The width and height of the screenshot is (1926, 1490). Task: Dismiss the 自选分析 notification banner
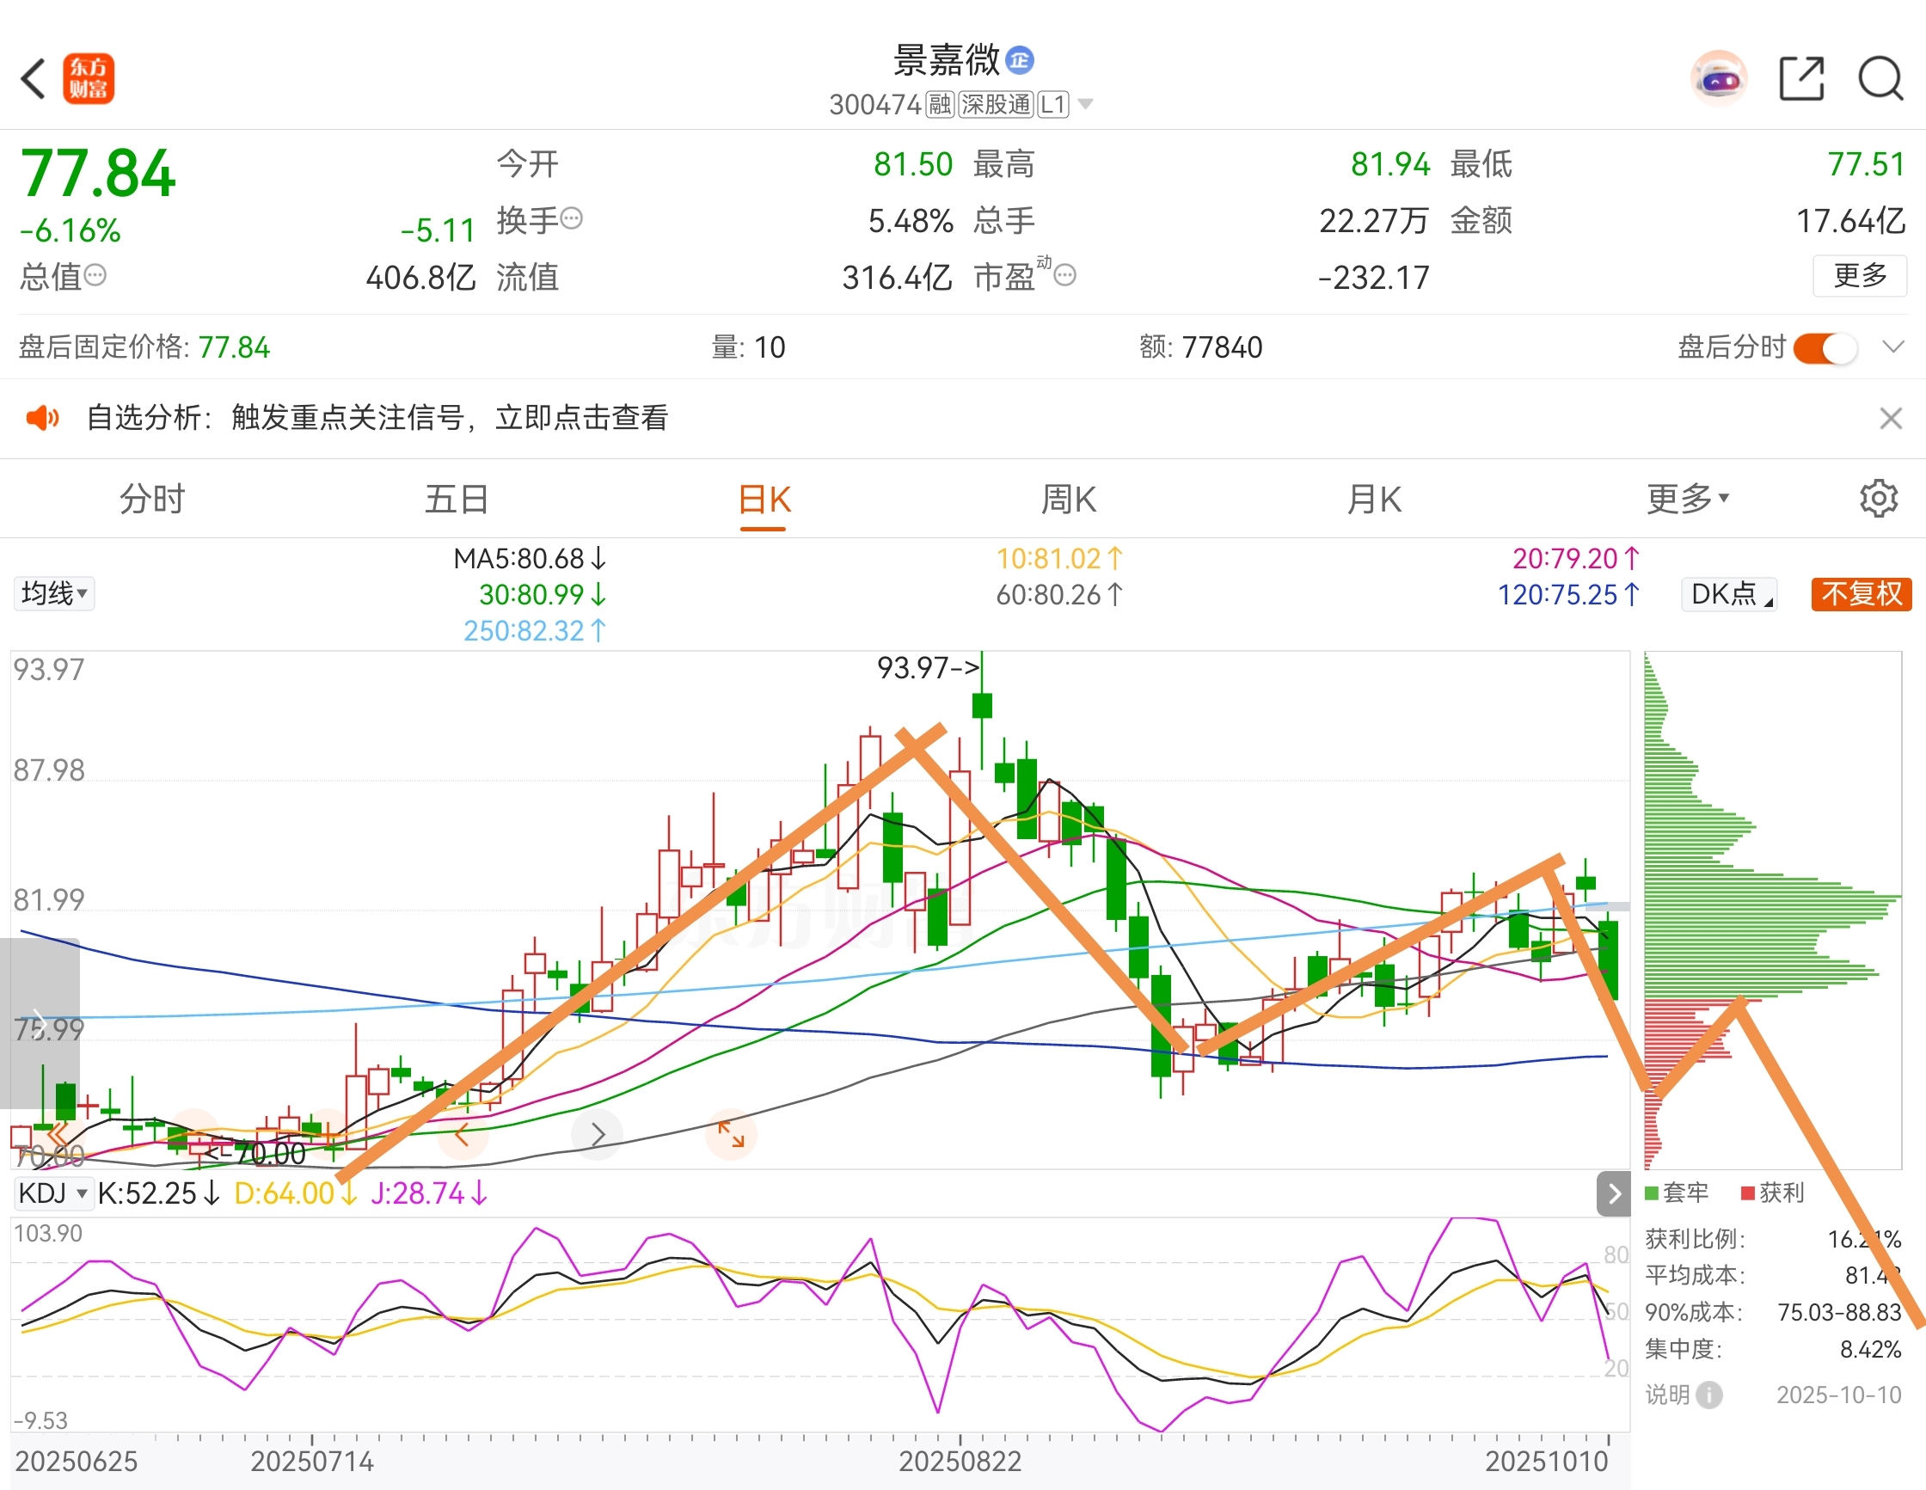click(1890, 418)
